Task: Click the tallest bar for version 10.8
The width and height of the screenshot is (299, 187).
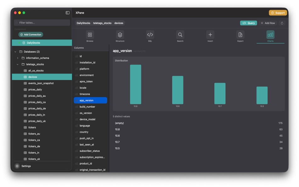Action: coord(135,83)
